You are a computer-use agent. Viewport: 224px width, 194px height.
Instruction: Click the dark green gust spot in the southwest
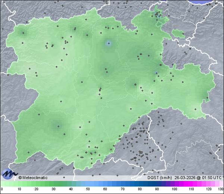click(58, 126)
